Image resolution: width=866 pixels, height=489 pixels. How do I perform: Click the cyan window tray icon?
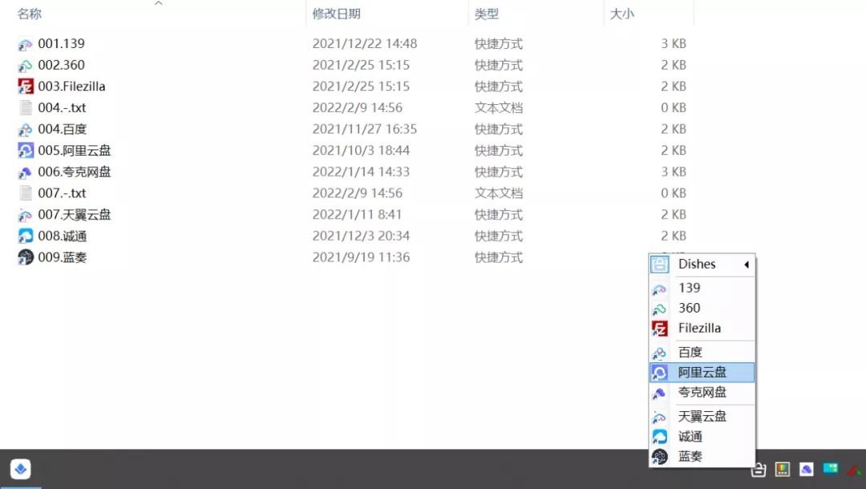(x=831, y=469)
